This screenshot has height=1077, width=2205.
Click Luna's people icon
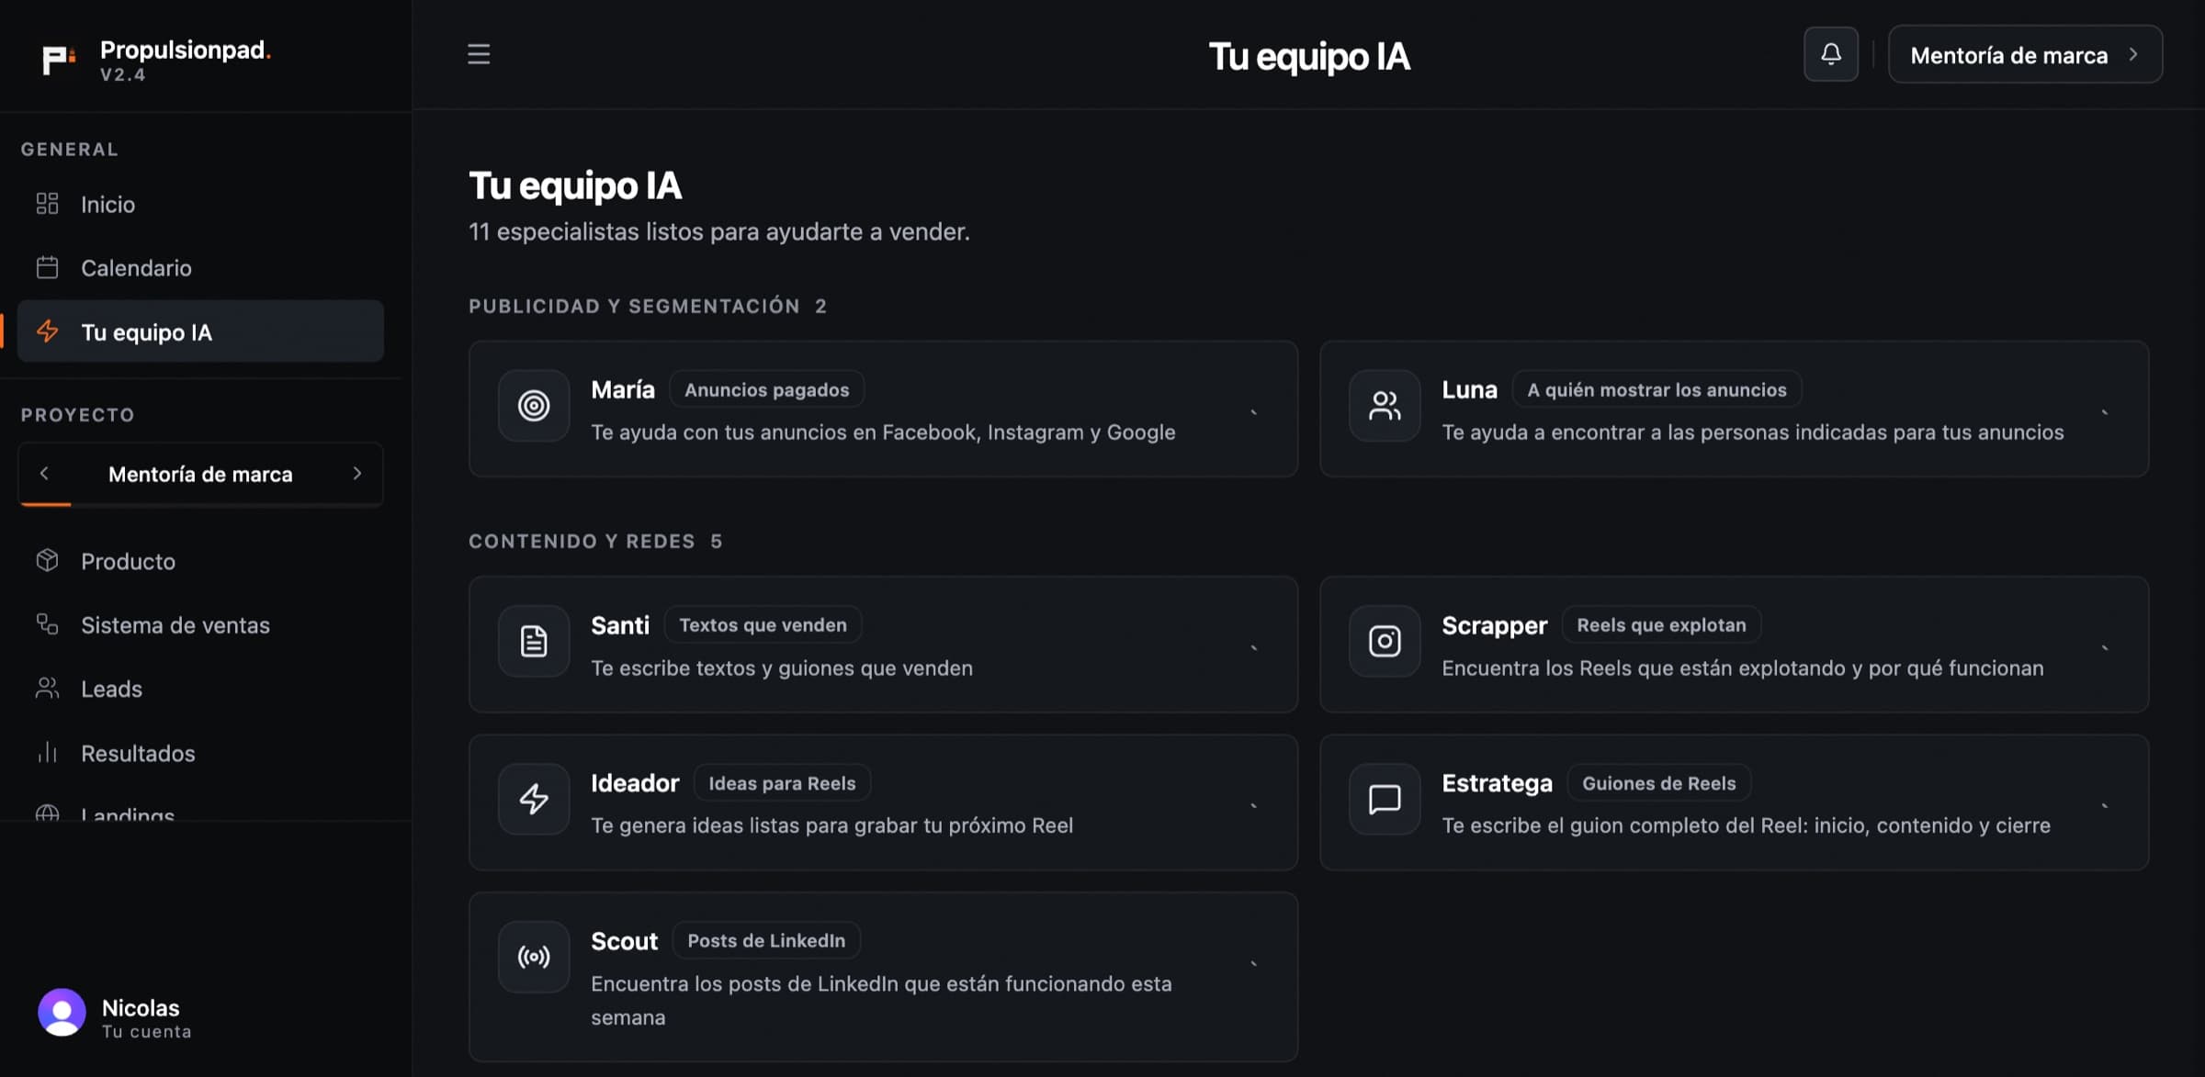[x=1385, y=405]
